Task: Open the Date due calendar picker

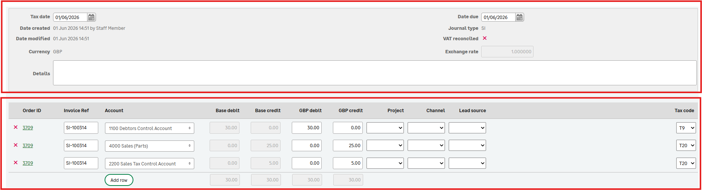Action: pyautogui.click(x=520, y=17)
